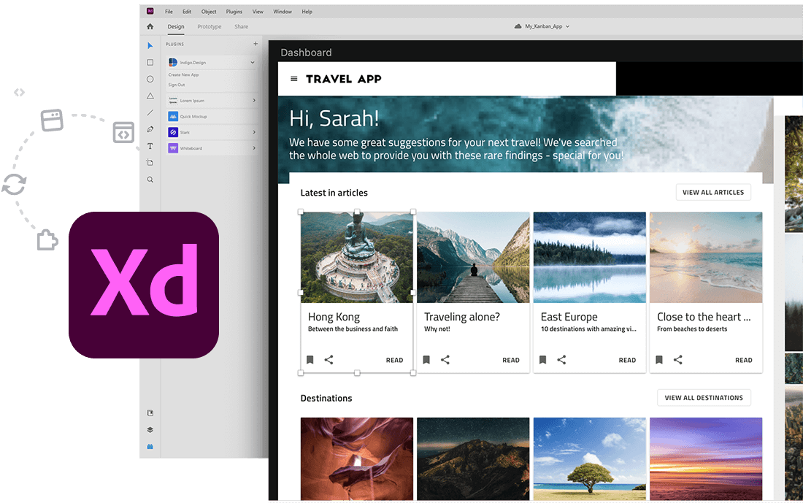Image resolution: width=803 pixels, height=503 pixels.
Task: Click the Dashboard artboard title
Action: click(306, 53)
